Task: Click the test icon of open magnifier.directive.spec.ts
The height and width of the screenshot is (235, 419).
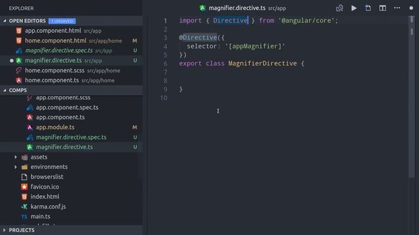Action: [19, 50]
